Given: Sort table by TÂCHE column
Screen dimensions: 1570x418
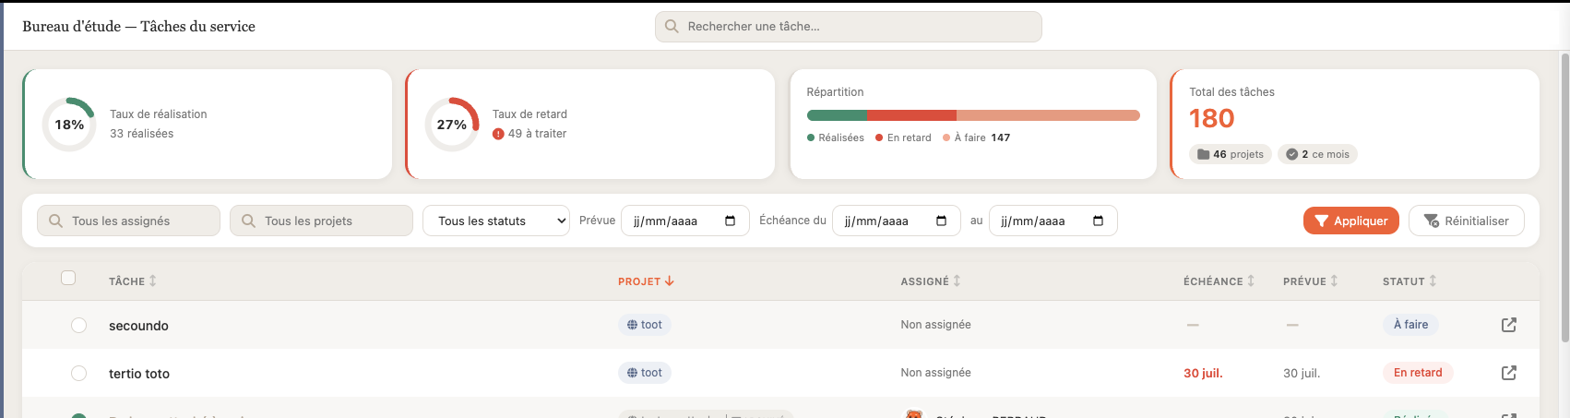Looking at the screenshot, I should (133, 281).
